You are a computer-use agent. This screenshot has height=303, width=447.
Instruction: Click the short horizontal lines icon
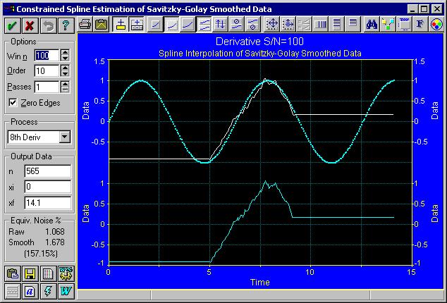click(353, 25)
